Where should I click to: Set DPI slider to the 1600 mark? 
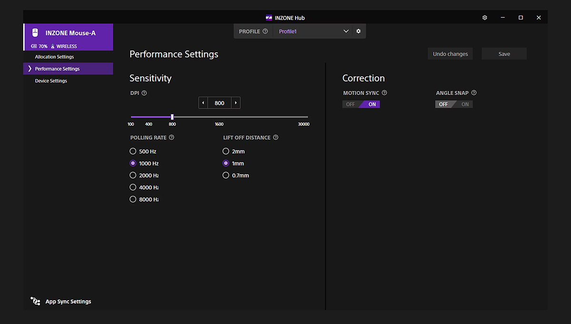(219, 117)
